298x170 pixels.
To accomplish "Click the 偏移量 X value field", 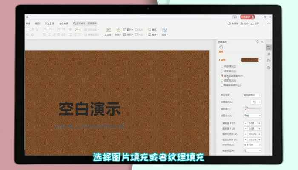I will pos(252,123).
